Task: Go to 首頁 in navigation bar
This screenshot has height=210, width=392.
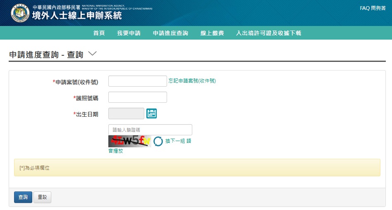Action: click(x=99, y=33)
